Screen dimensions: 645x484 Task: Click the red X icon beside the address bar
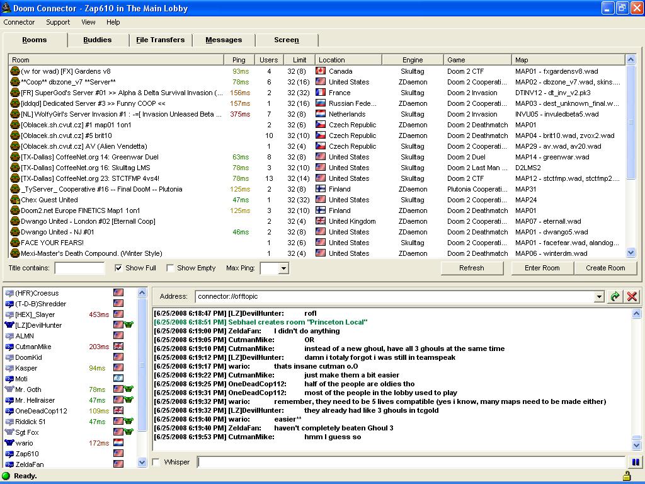[632, 297]
